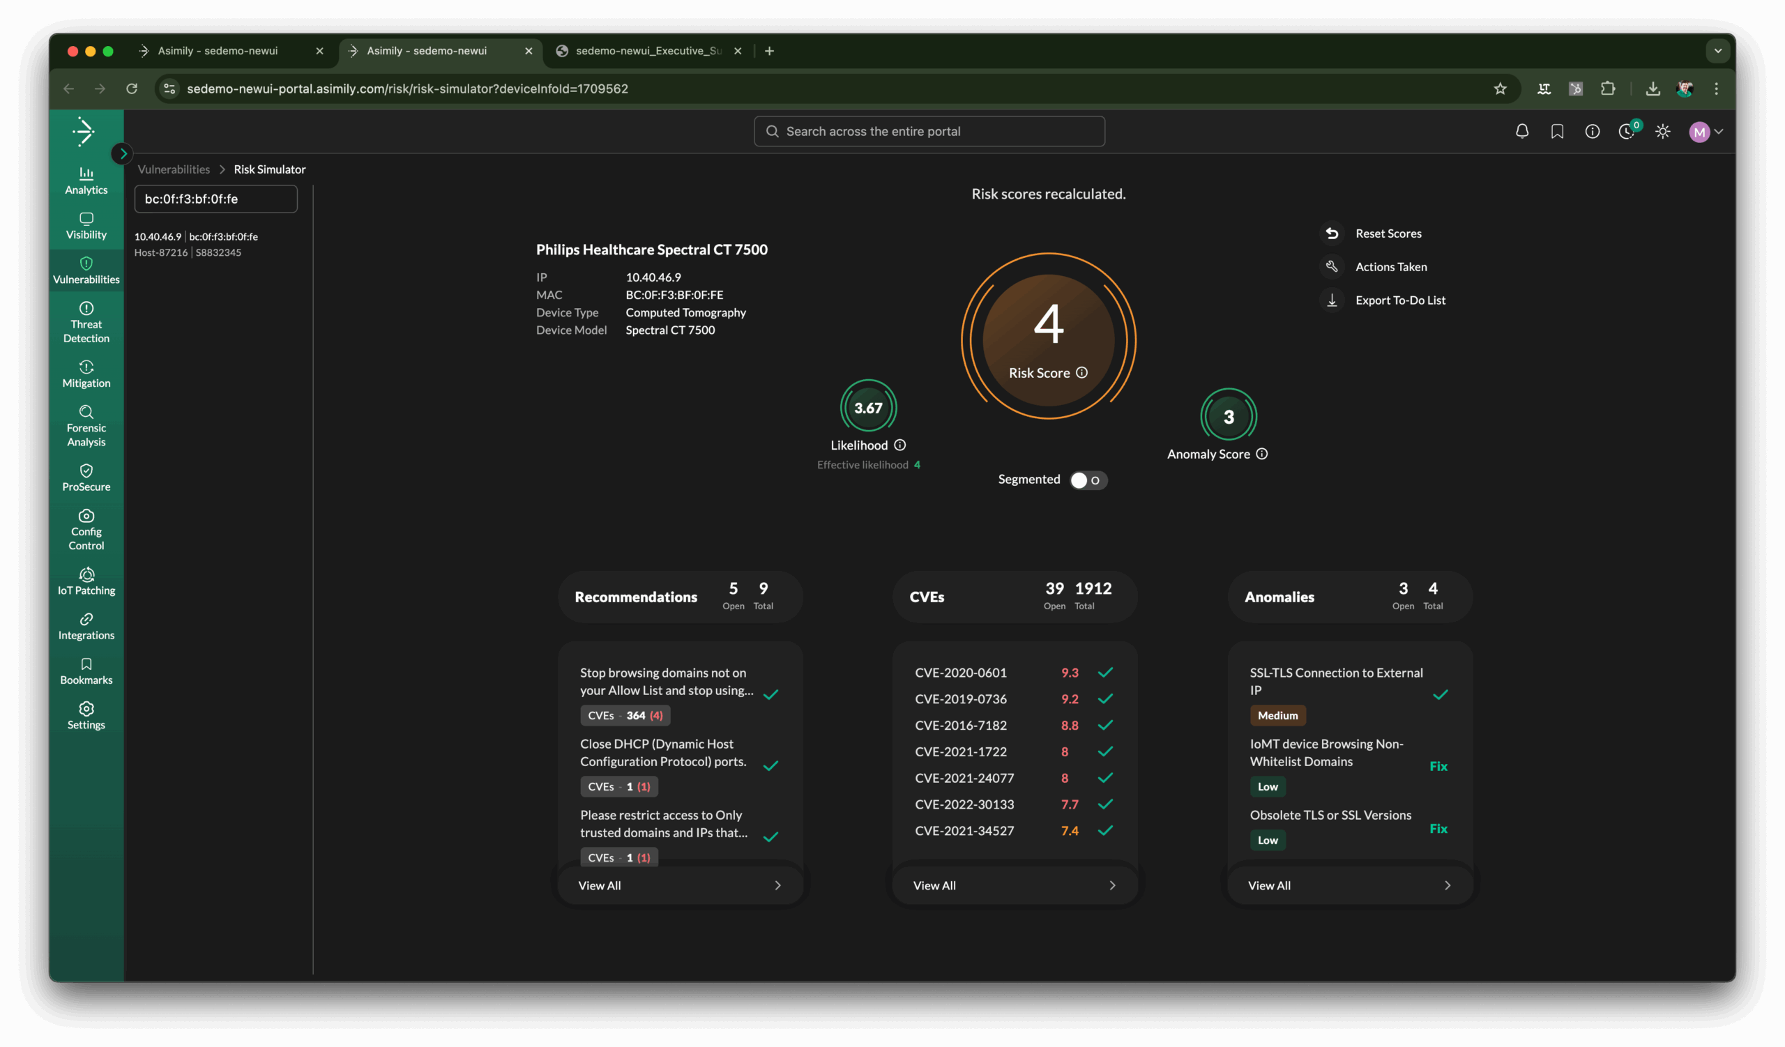Open the Analytics sidebar section
This screenshot has height=1047, width=1785.
(86, 181)
